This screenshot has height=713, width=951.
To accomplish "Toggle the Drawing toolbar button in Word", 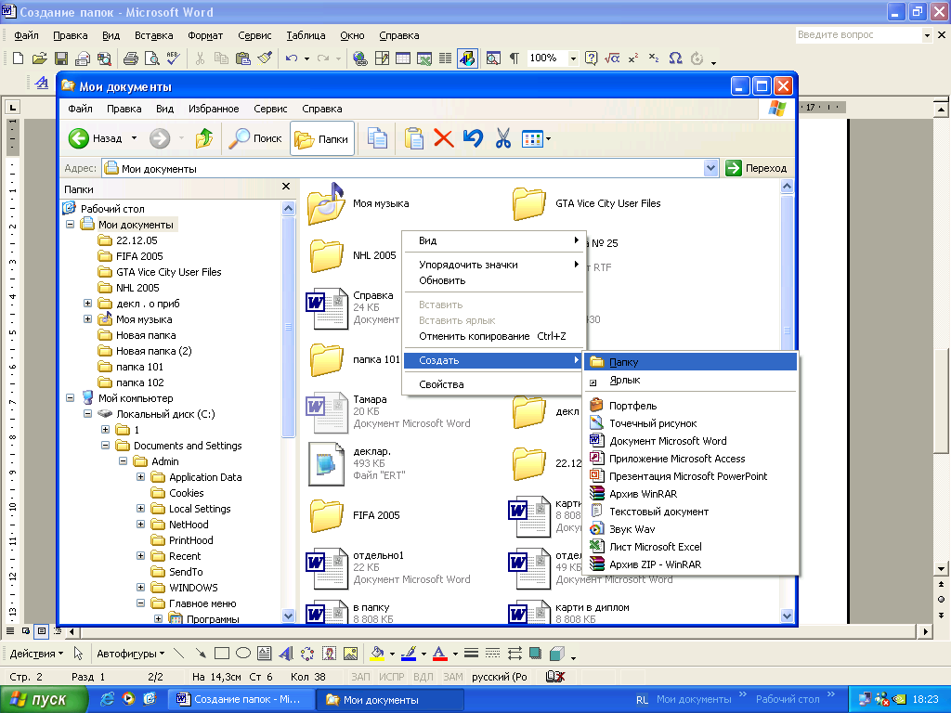I will point(467,58).
